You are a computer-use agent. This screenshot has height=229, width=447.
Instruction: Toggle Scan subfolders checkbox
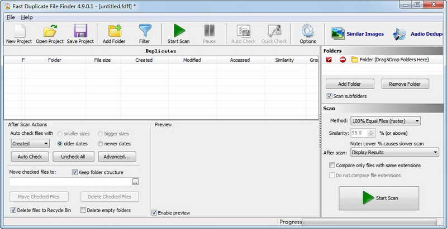tap(330, 96)
